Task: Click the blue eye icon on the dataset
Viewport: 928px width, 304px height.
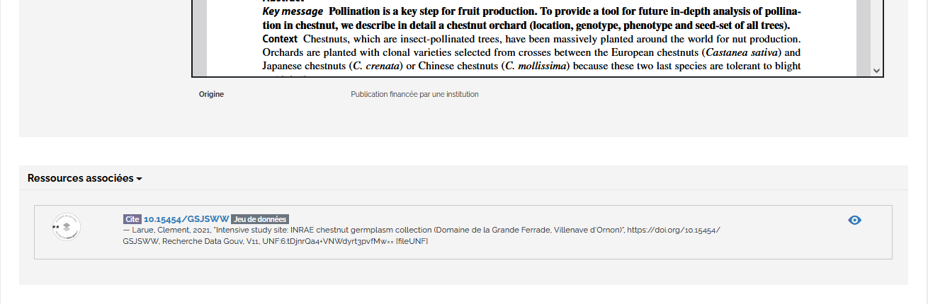Action: click(x=854, y=220)
